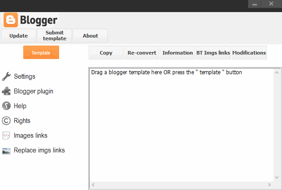Open the Blogger plugin label

click(x=34, y=91)
